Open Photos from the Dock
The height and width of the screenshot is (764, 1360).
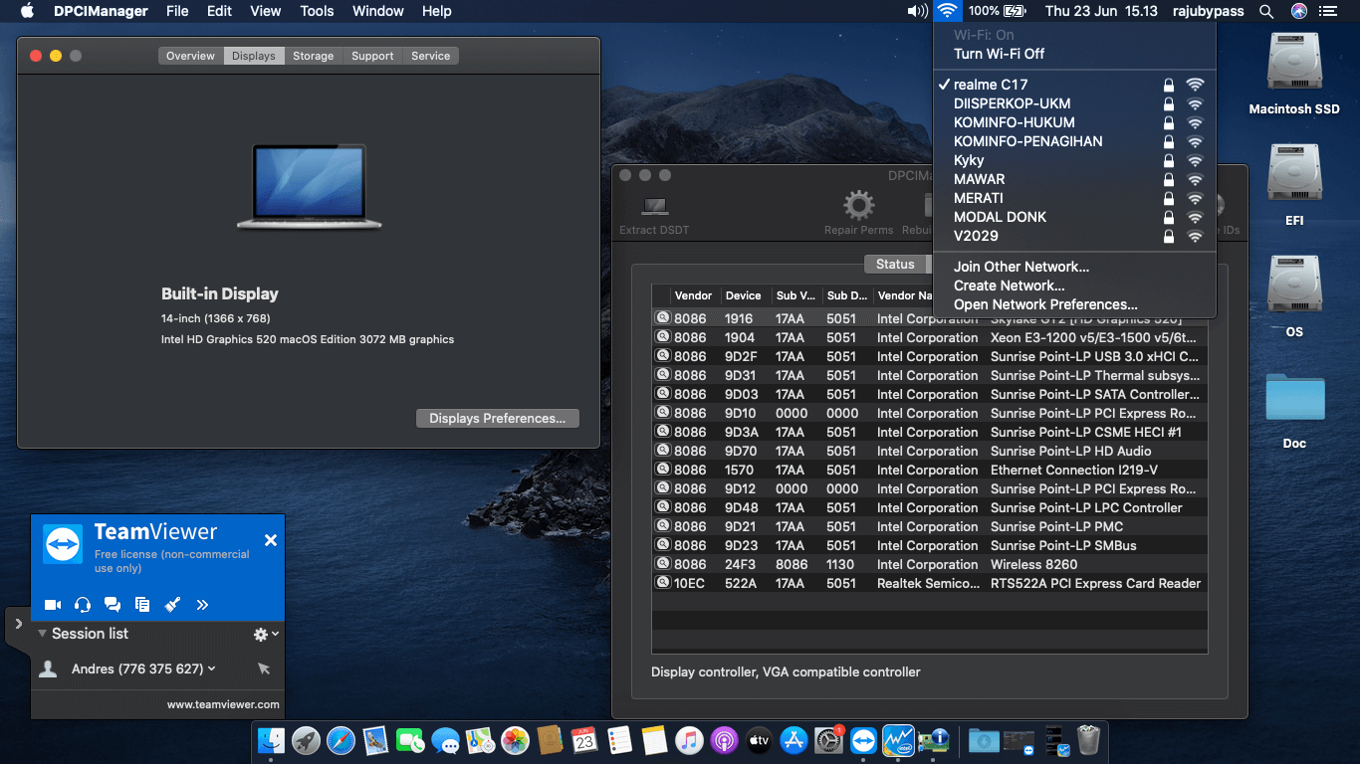click(x=515, y=740)
